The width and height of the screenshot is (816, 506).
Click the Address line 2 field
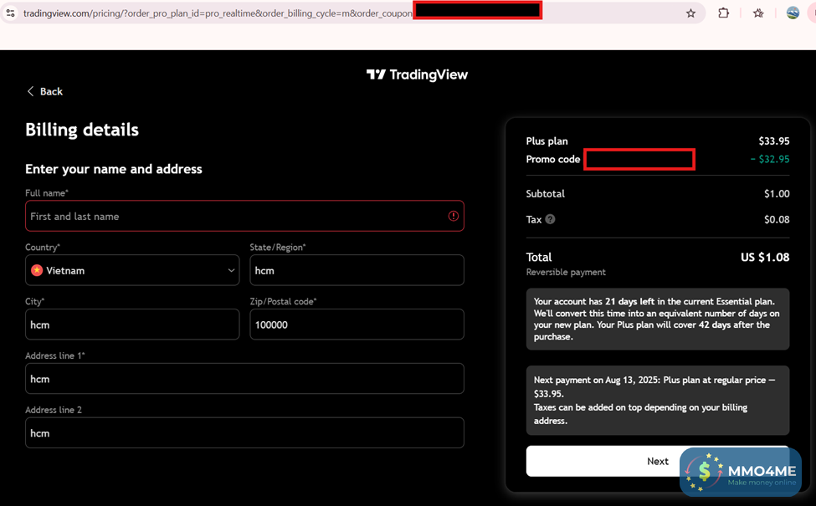(244, 432)
